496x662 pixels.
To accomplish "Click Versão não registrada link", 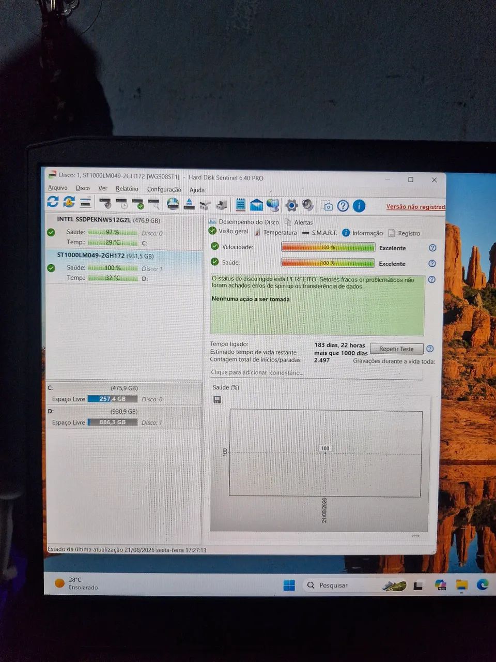I will 415,207.
